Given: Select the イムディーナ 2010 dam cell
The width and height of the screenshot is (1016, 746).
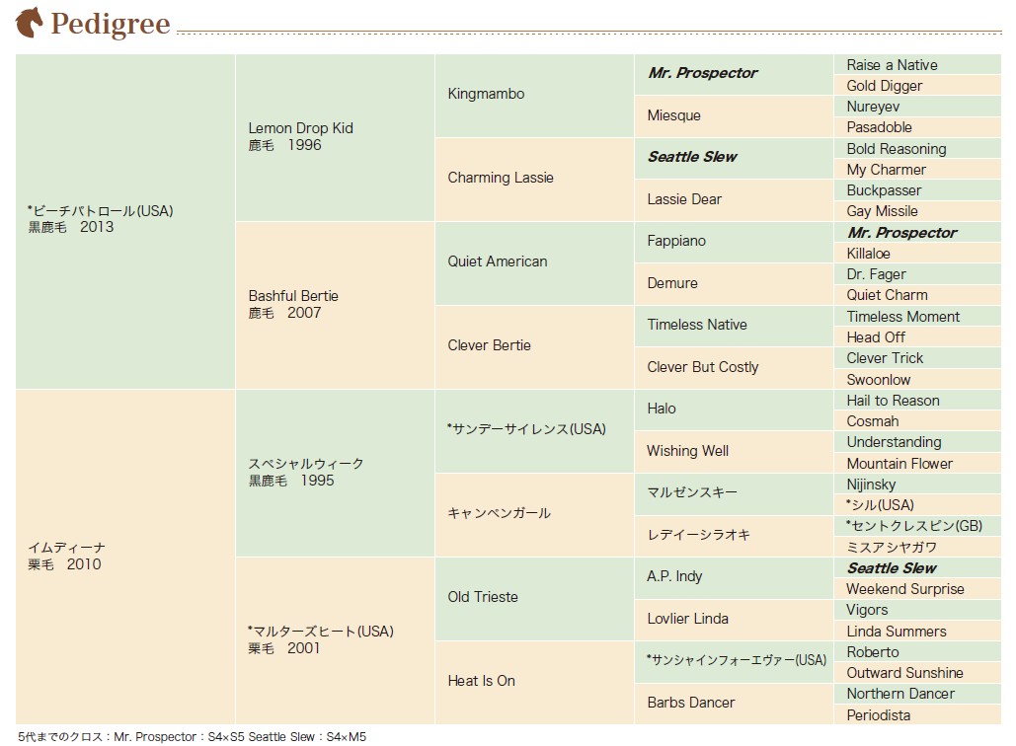Looking at the screenshot, I should [125, 557].
